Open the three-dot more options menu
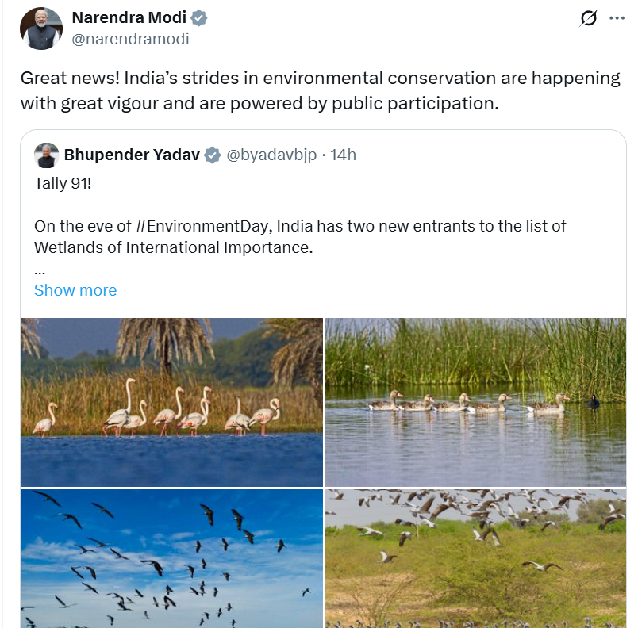 pos(617,18)
